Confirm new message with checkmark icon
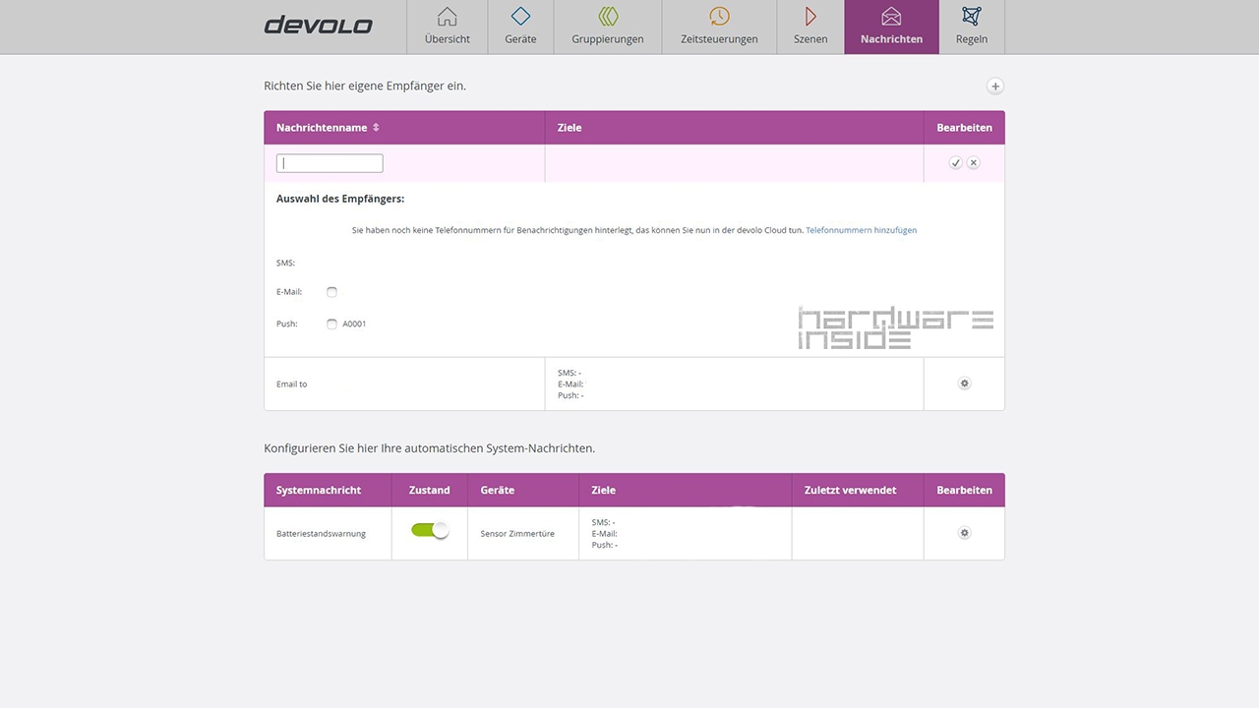This screenshot has width=1259, height=708. pyautogui.click(x=955, y=163)
